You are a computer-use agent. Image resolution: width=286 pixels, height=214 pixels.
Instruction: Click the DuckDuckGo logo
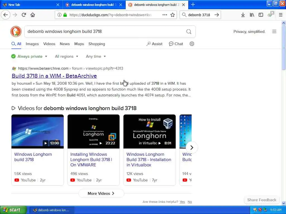click(16, 31)
